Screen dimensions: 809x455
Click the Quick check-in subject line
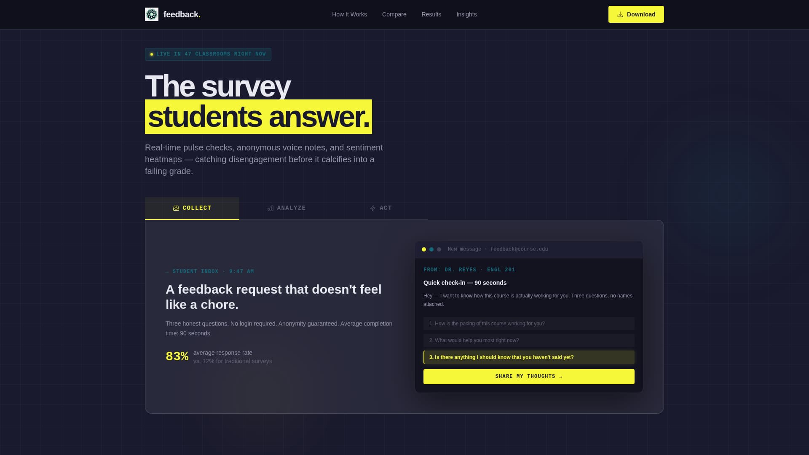pyautogui.click(x=465, y=283)
